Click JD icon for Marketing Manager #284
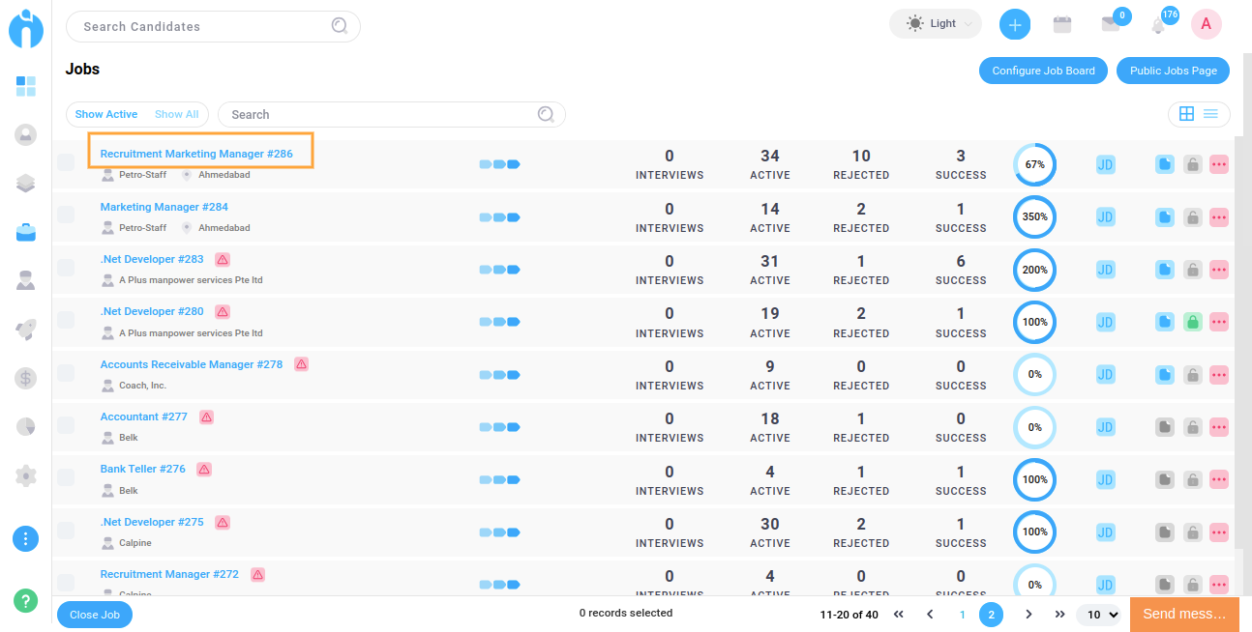 1105,217
